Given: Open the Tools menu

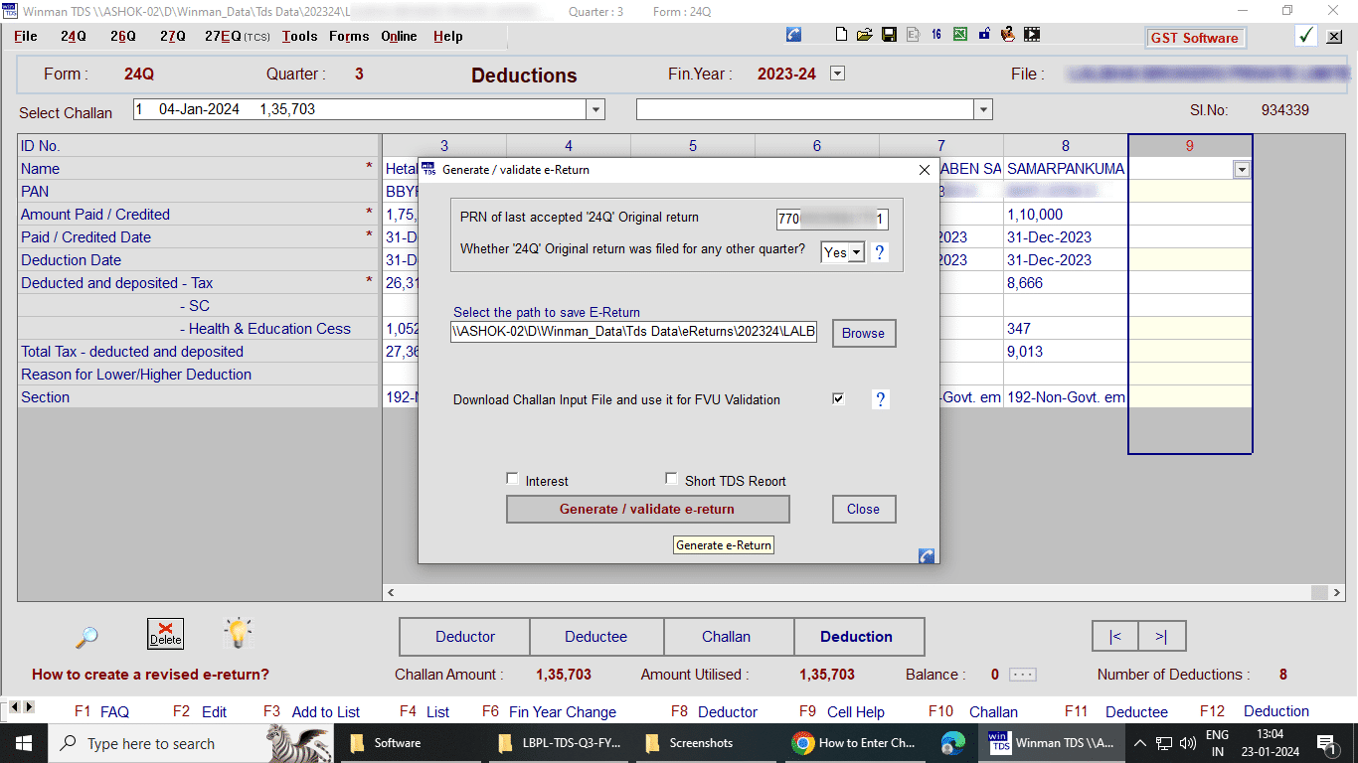Looking at the screenshot, I should [x=299, y=36].
